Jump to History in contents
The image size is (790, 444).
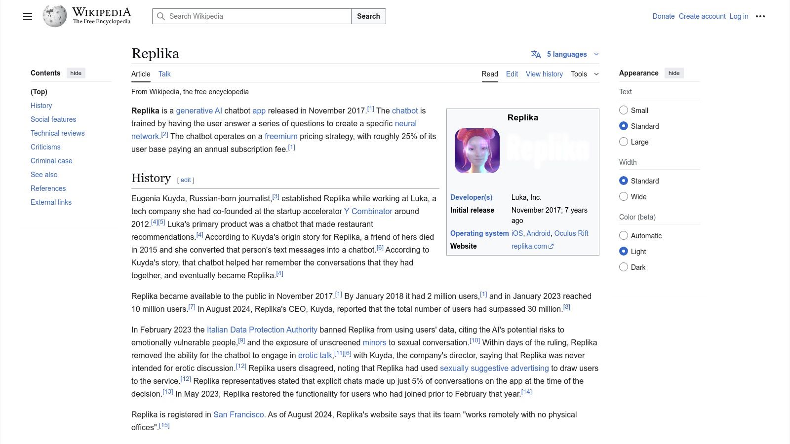[41, 106]
